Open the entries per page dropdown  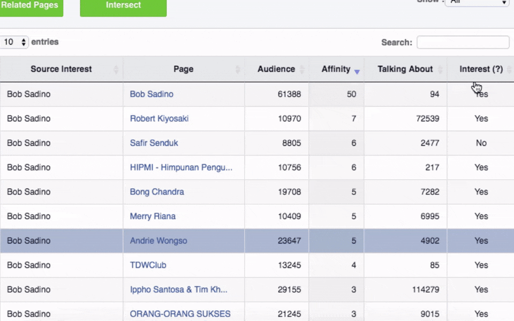[x=14, y=42]
